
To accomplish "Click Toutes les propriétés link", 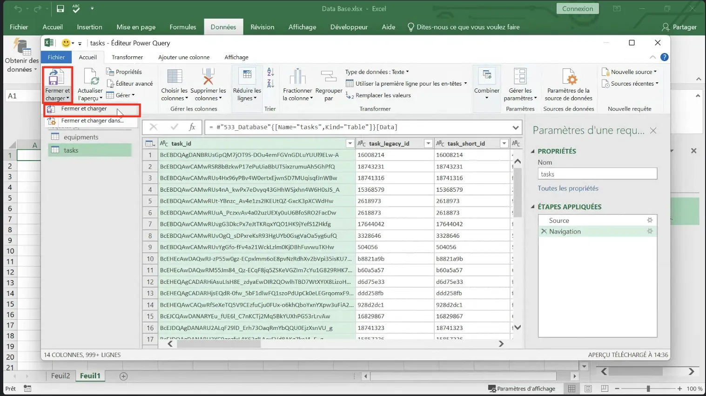I will (x=568, y=188).
